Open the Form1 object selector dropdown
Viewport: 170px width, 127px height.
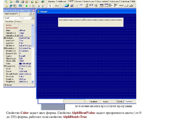click(x=32, y=18)
